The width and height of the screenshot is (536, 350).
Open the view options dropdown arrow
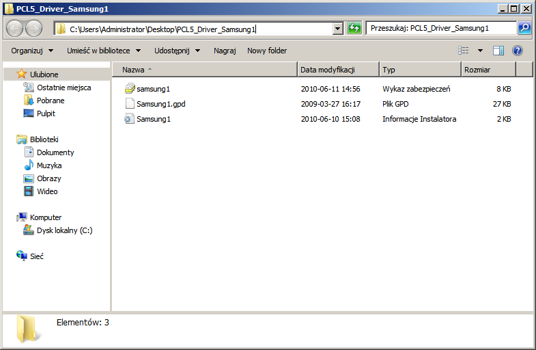[480, 51]
